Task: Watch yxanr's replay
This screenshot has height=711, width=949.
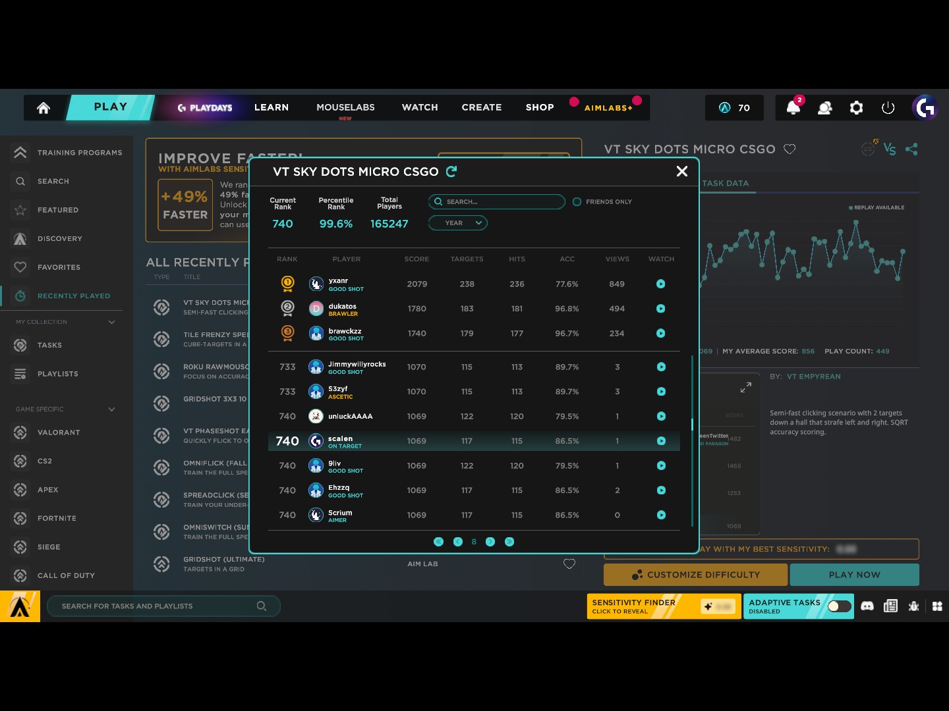Action: tap(661, 284)
